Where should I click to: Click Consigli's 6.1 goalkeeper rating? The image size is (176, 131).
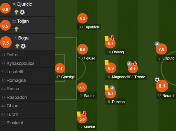[x=60, y=69]
